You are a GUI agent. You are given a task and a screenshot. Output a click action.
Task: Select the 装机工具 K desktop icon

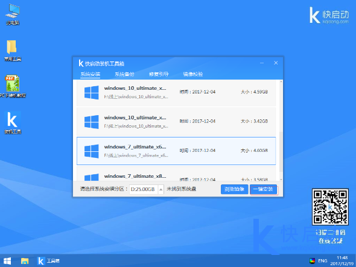(13, 122)
